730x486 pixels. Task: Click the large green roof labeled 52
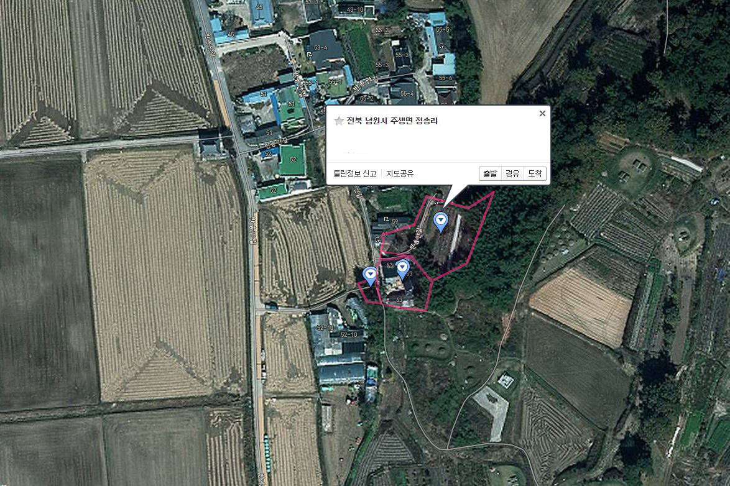(x=292, y=159)
